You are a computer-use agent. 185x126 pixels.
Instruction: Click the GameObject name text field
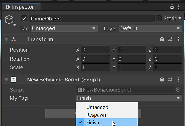click(x=92, y=19)
